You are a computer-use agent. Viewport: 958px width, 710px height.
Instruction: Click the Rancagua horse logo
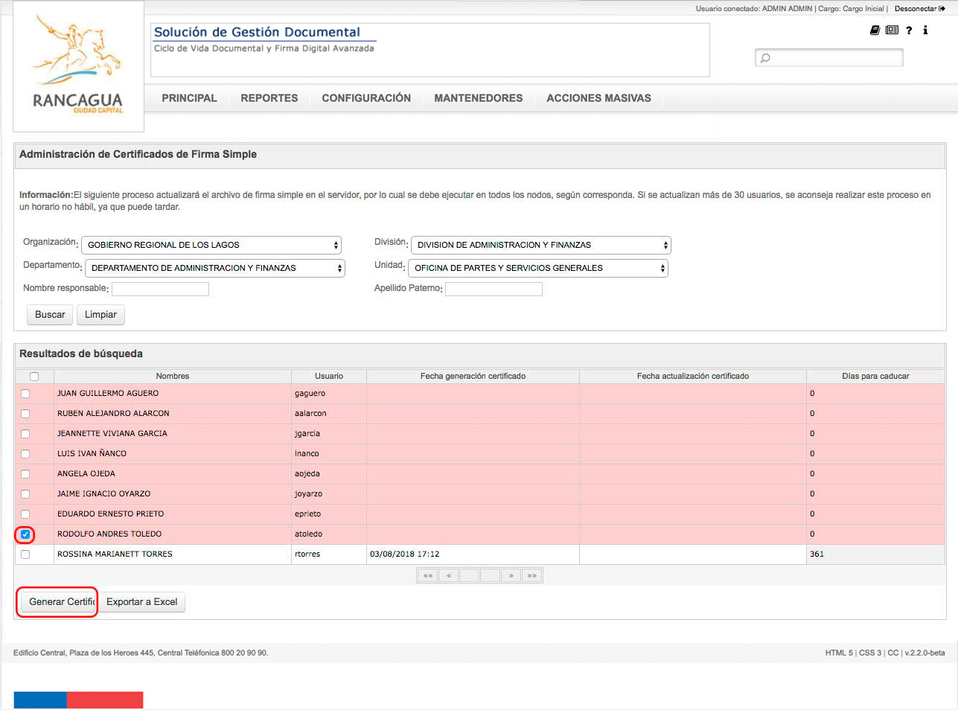click(x=78, y=65)
